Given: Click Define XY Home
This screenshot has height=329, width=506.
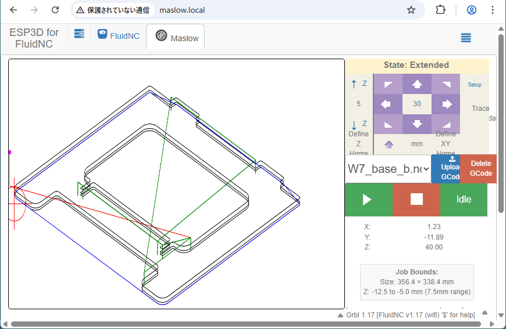Looking at the screenshot, I should point(446,143).
